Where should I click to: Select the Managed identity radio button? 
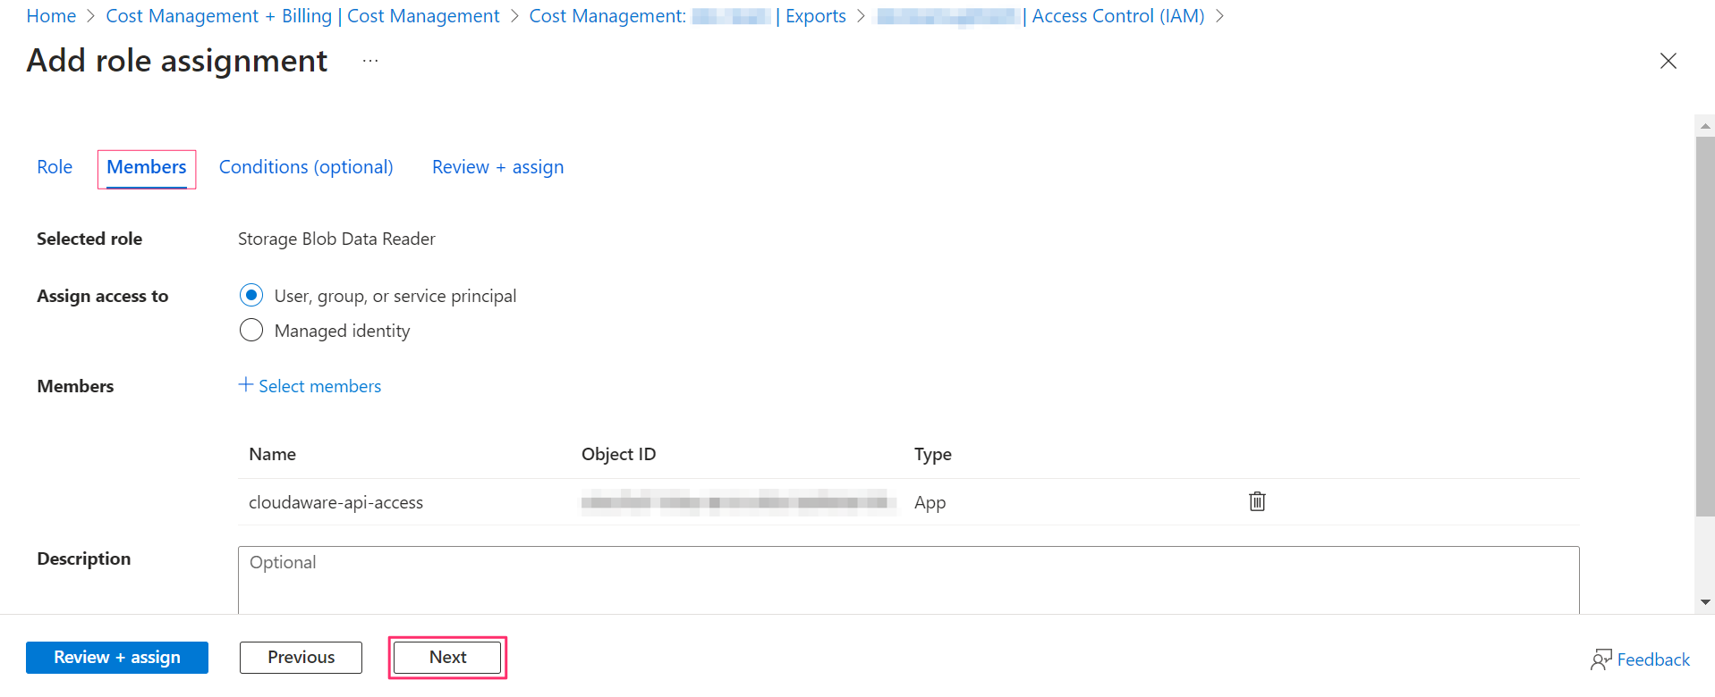click(x=251, y=331)
